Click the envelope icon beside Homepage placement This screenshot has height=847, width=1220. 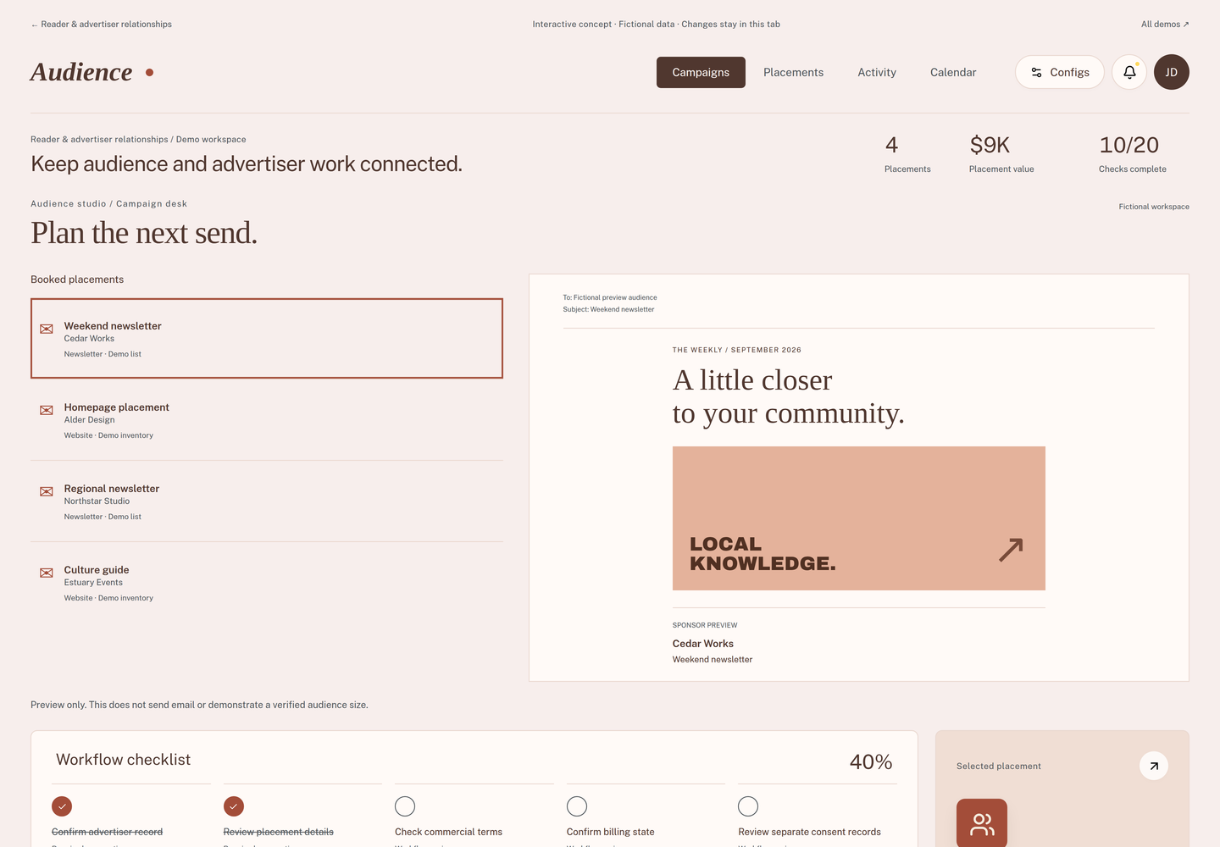(x=47, y=410)
